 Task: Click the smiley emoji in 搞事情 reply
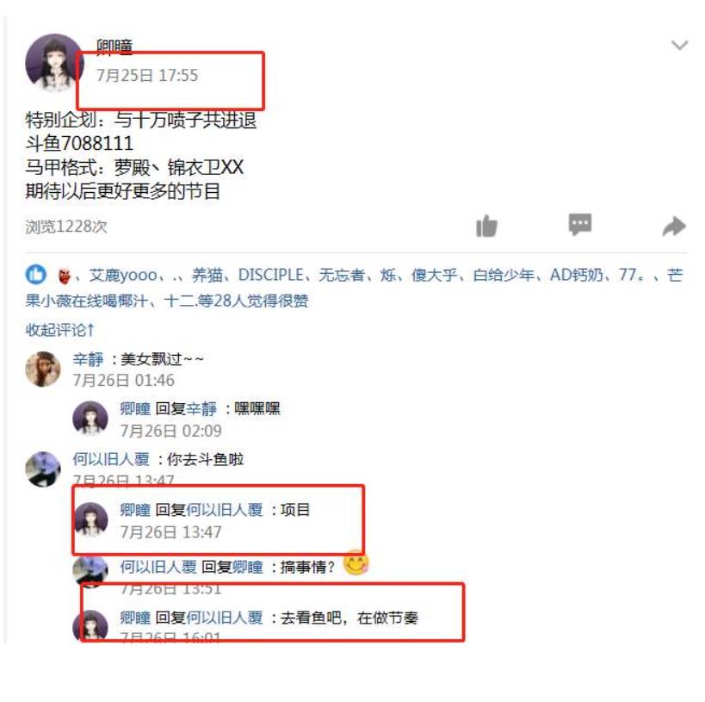pyautogui.click(x=356, y=563)
